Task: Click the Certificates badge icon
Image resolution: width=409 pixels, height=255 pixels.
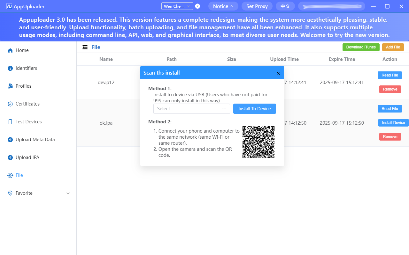Action: 10,104
